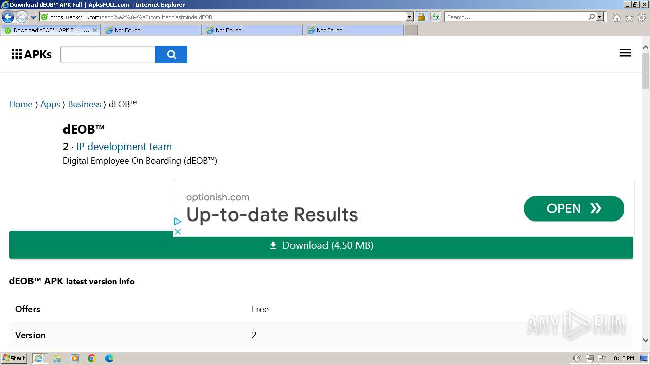Go to the Home breadcrumb link
This screenshot has width=650, height=365.
[21, 104]
